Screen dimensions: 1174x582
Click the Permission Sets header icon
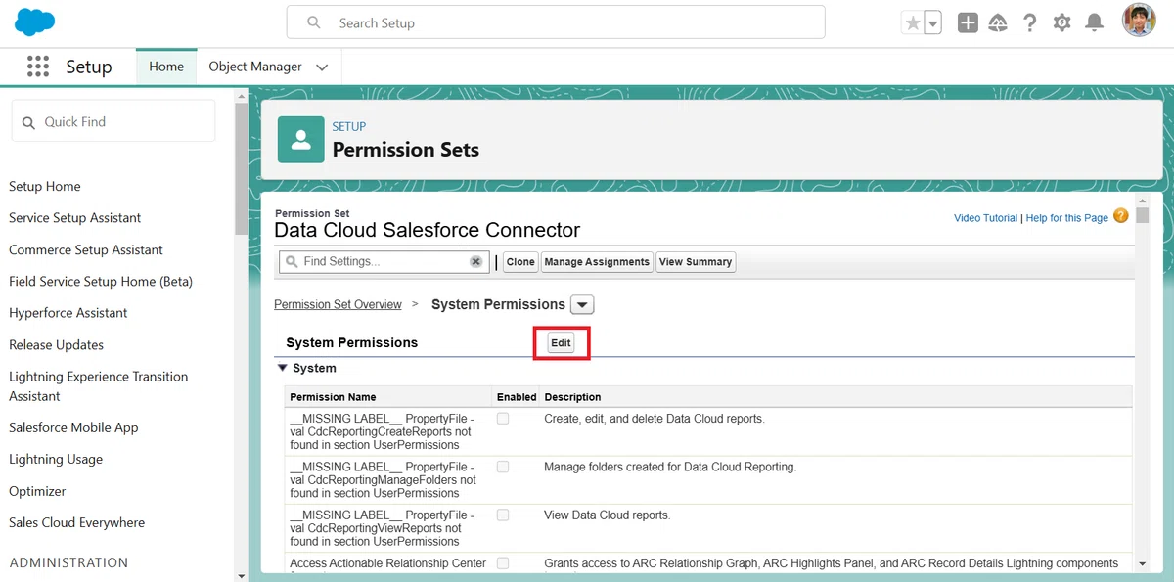click(x=301, y=139)
